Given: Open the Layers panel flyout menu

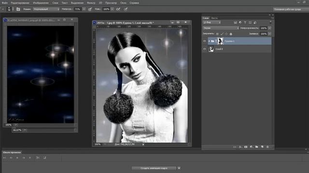Looking at the screenshot, I should click(x=272, y=18).
